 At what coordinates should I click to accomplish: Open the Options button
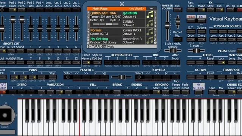pos(202,31)
